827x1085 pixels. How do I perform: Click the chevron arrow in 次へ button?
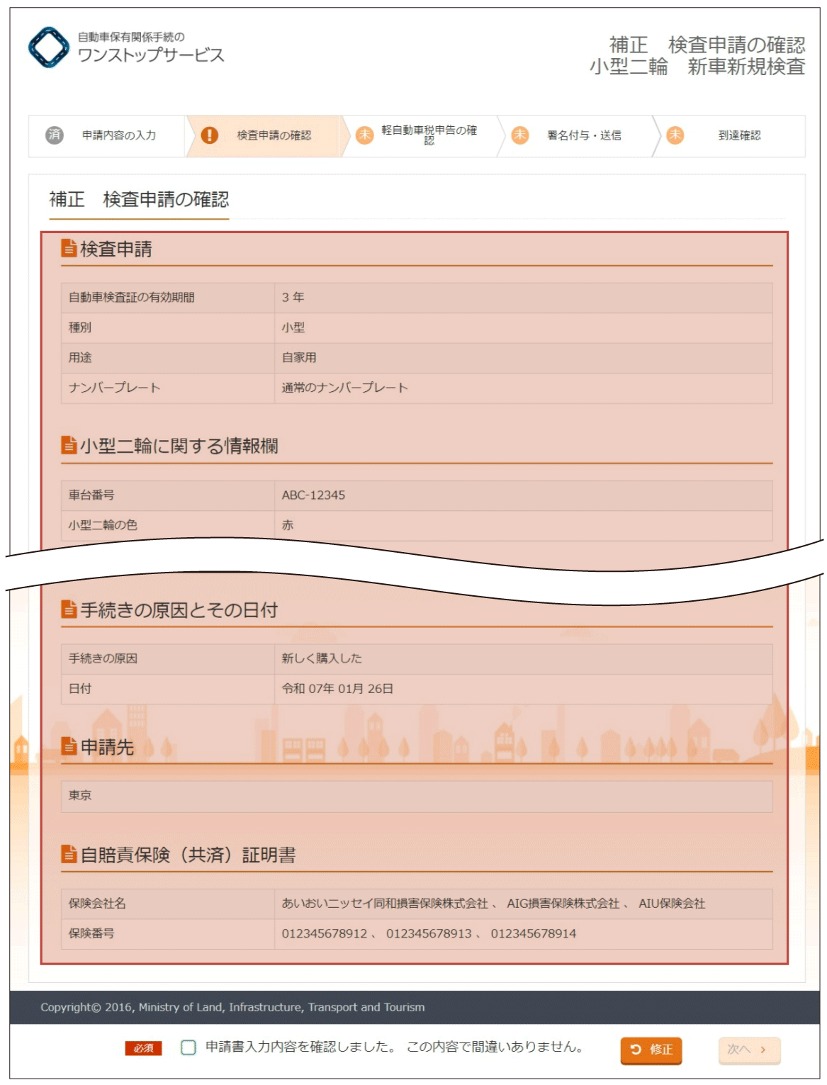pos(763,1050)
